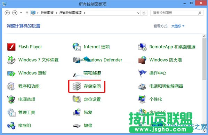Click the 搜索控制面板 search field
208x135 pixels.
[177, 13]
